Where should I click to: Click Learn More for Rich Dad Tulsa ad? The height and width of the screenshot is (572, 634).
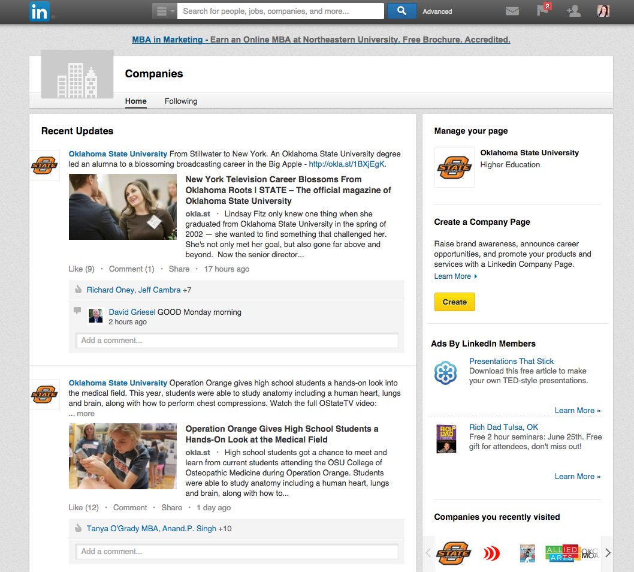click(578, 477)
